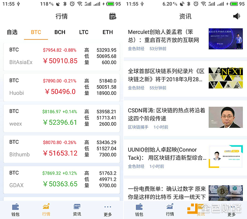The width and height of the screenshot is (247, 219).
Task: Tap 55分钟前 timestamp
Action: coord(158,88)
